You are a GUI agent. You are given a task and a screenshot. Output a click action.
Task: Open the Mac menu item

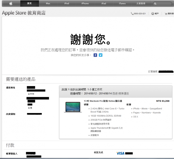click(48, 4)
